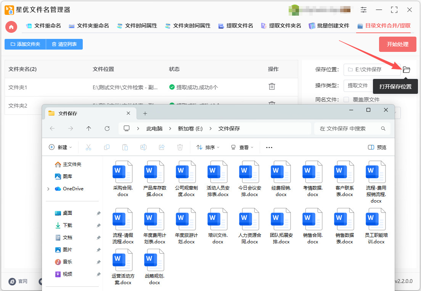
Task: Open the save location folder icon
Action: point(406,69)
